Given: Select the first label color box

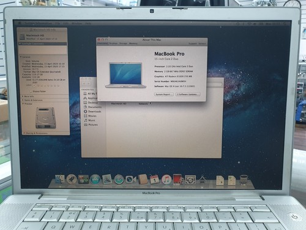Looking at the screenshot, I should [34, 85].
